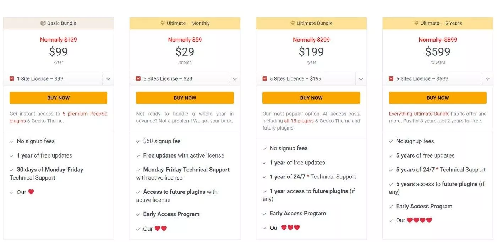Image resolution: width=497 pixels, height=242 pixels.
Task: Toggle the 1 Site License – $99 checkbox
Action: click(12, 78)
